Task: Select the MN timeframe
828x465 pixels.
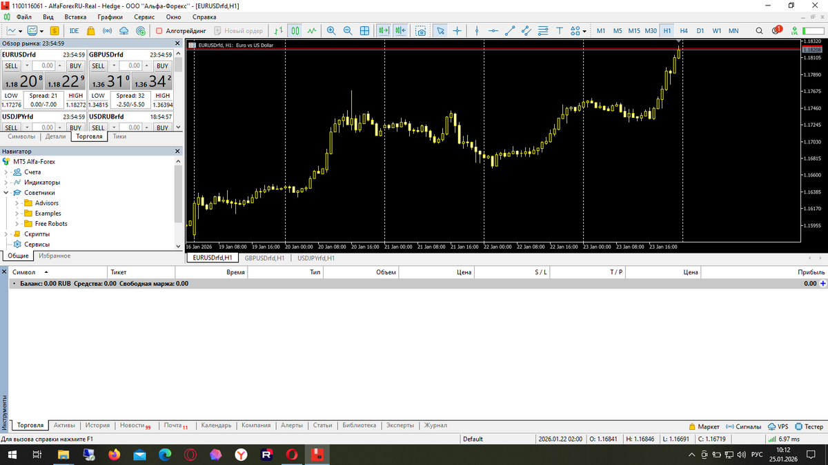Action: click(x=733, y=31)
